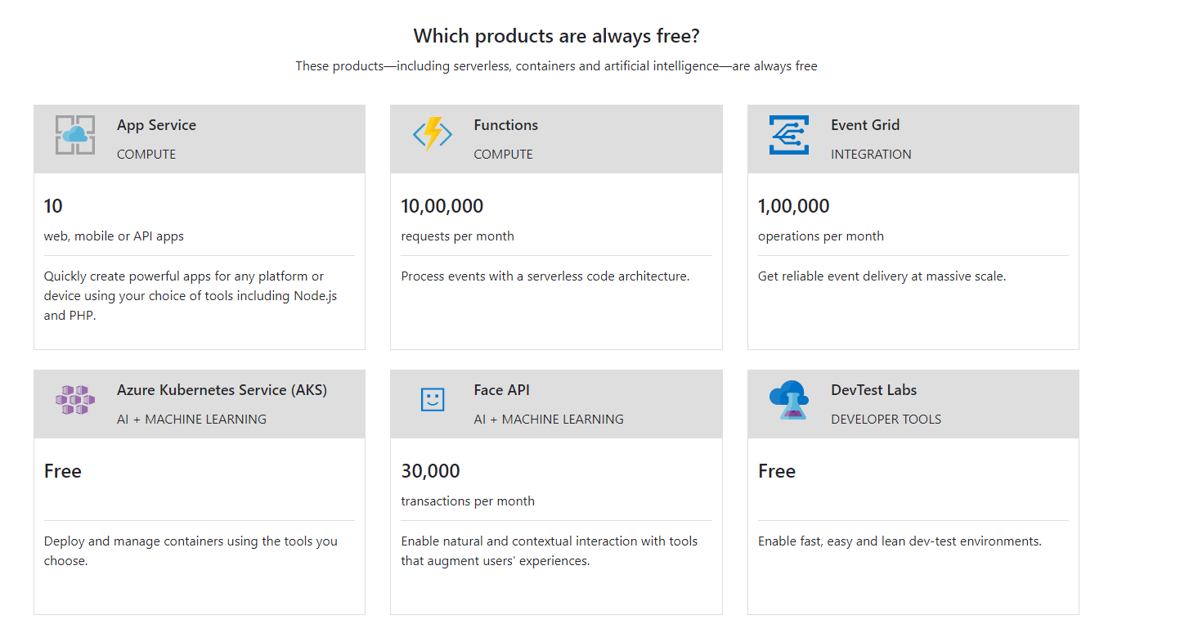This screenshot has width=1198, height=642.
Task: Open the DevTest Labs title
Action: point(873,390)
